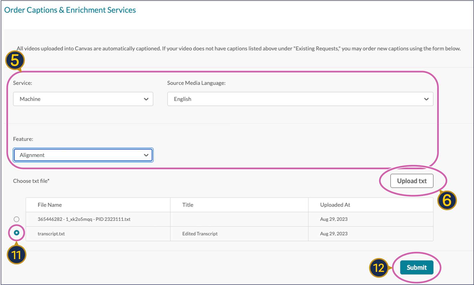474x285 pixels.
Task: Click the Upload txt button
Action: (412, 181)
